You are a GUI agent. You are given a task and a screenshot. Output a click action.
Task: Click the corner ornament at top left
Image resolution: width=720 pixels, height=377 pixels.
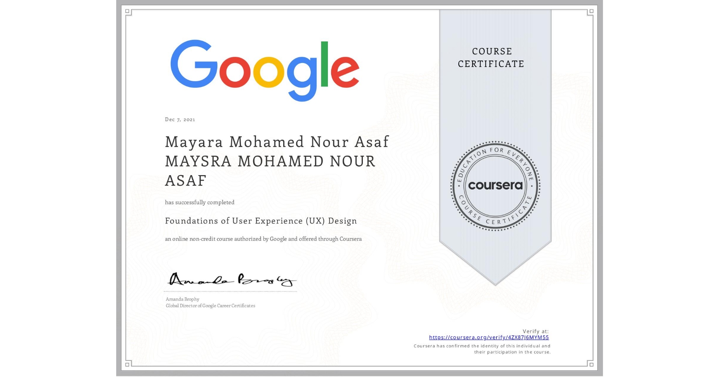tap(128, 12)
